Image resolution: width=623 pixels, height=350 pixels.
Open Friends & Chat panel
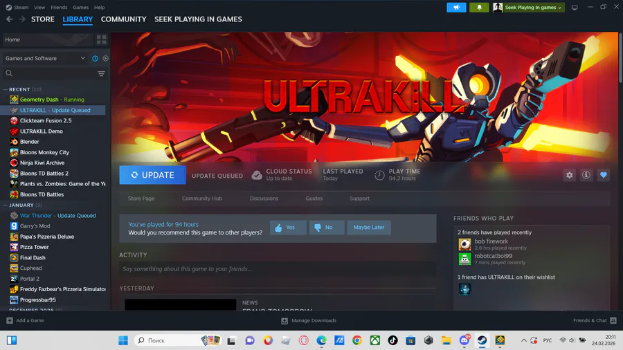pos(595,320)
